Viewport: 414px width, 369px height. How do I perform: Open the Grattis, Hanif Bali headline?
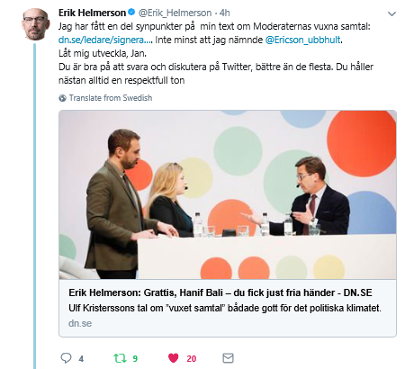(220, 292)
